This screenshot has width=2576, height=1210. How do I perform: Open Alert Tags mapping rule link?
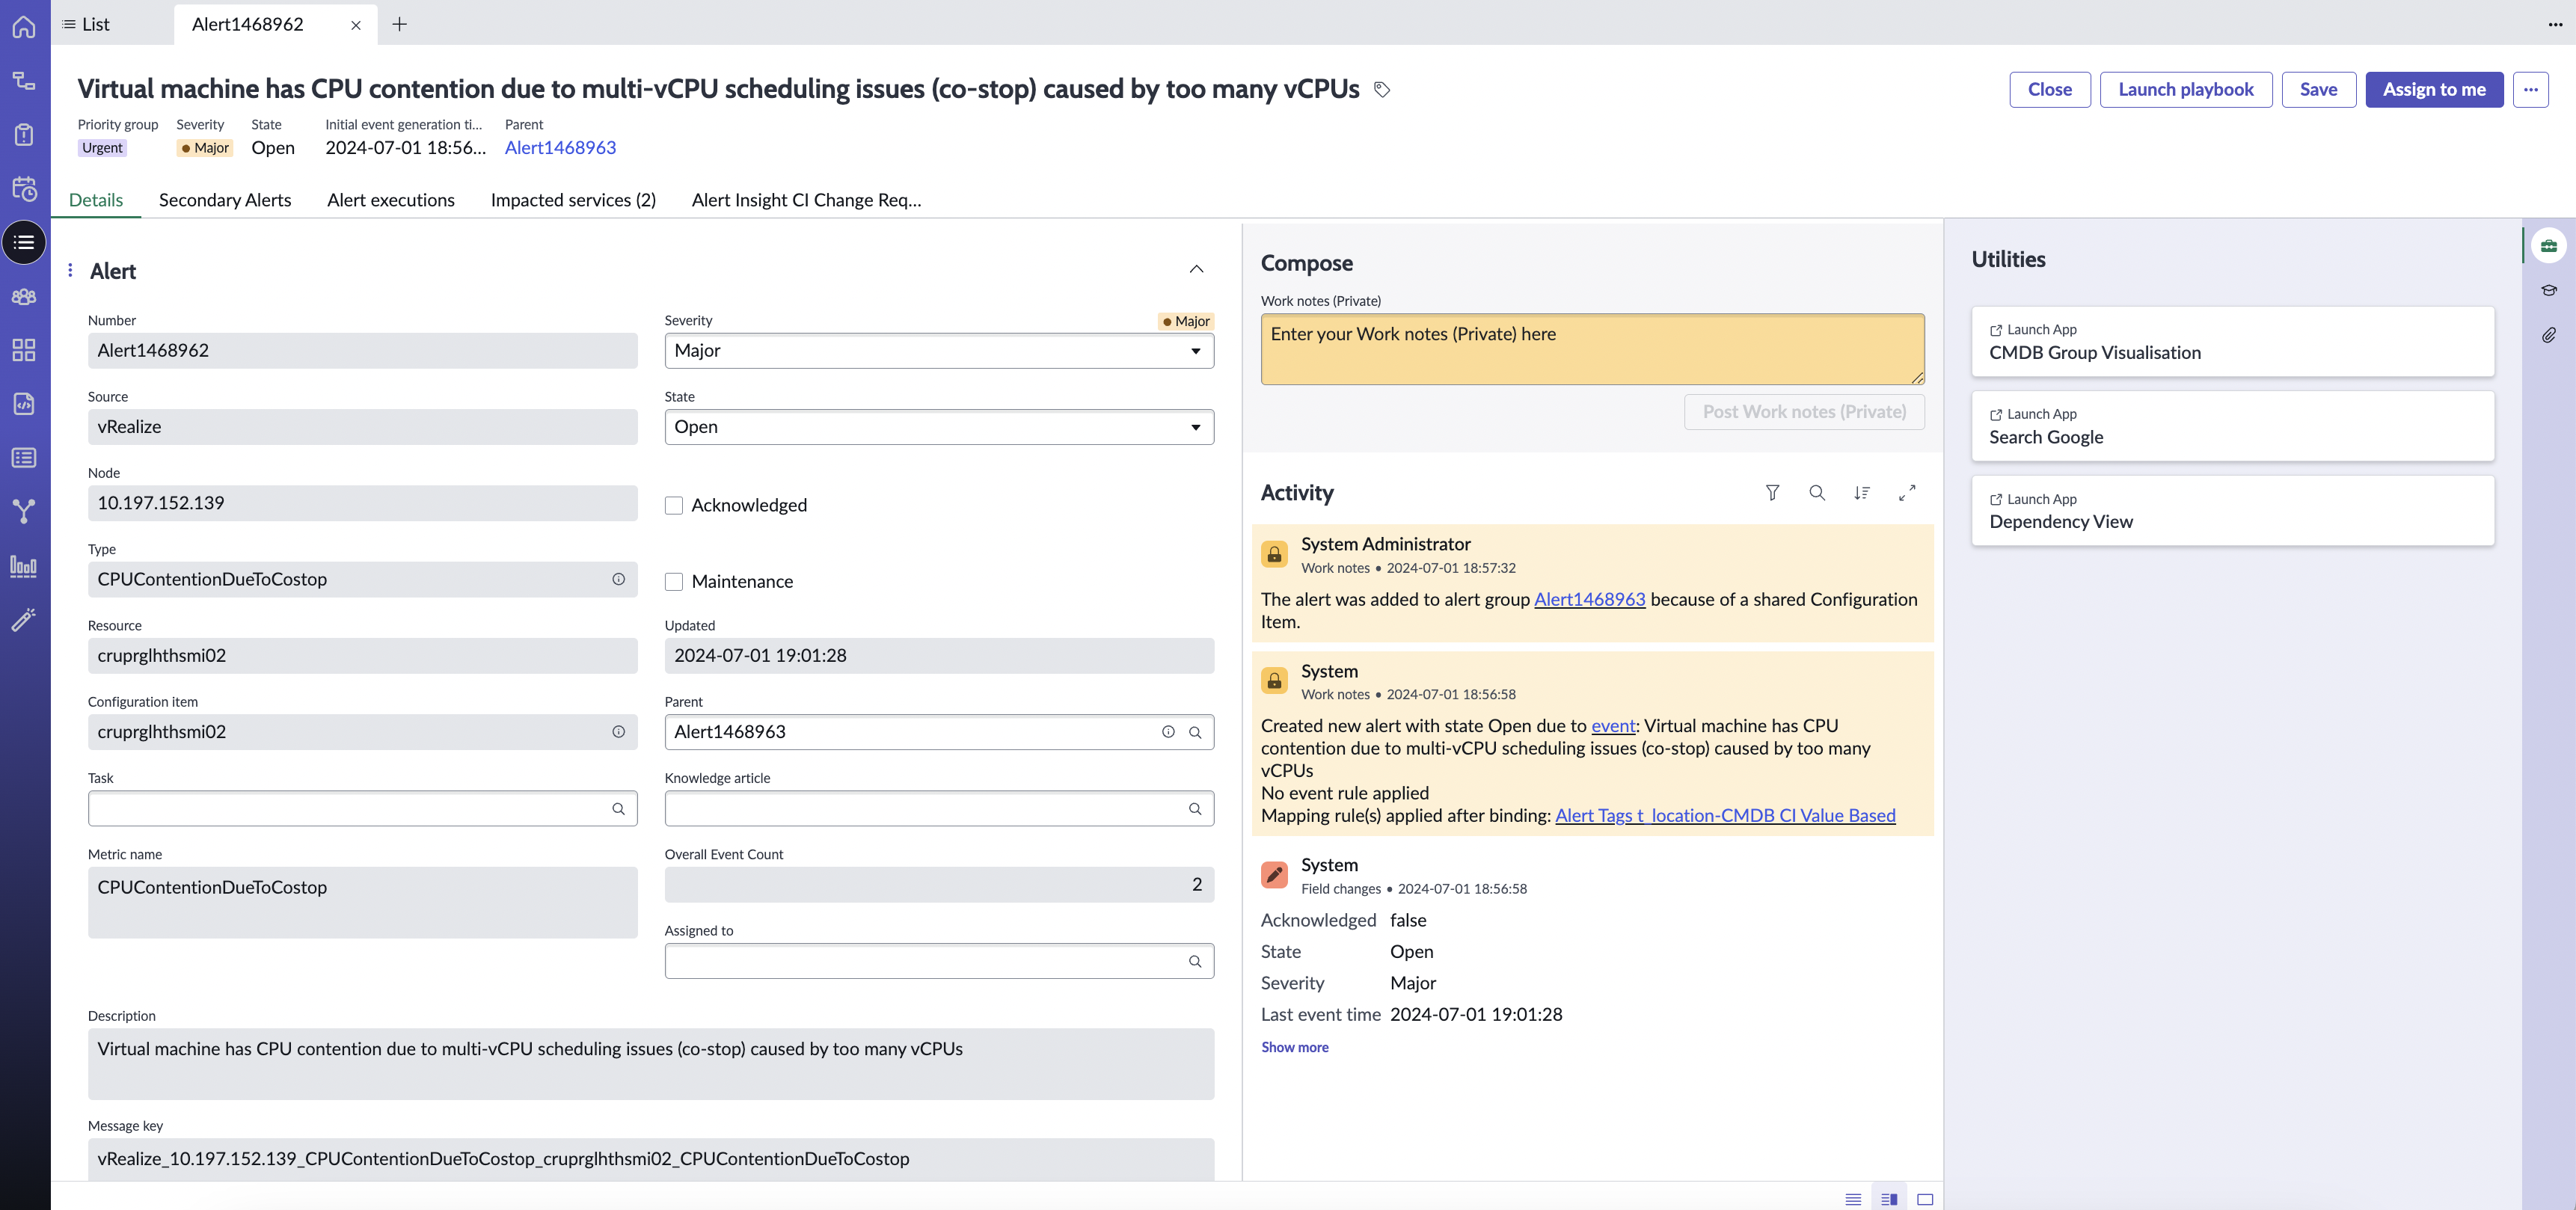(x=1725, y=816)
